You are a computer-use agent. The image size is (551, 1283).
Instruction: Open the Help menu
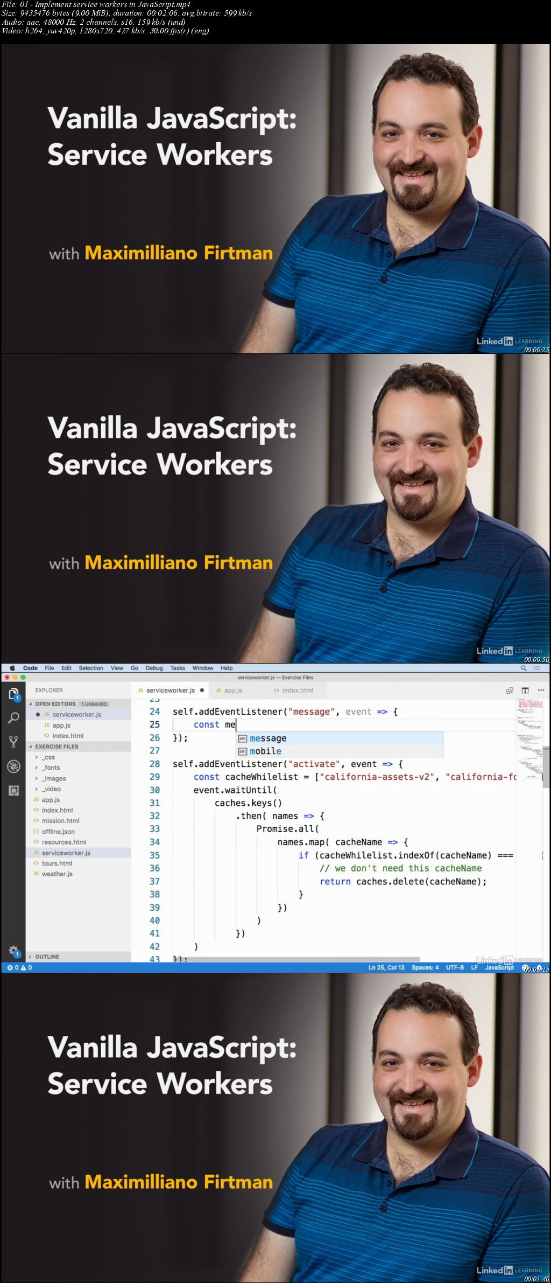point(227,668)
